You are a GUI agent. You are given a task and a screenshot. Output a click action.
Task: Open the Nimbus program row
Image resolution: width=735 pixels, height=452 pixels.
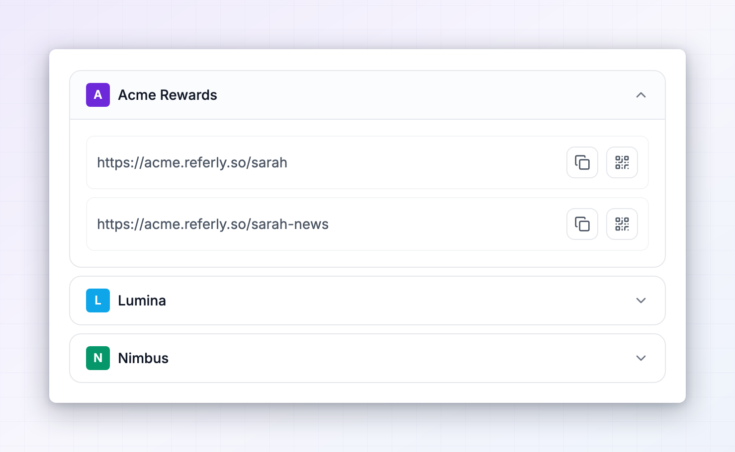pos(367,358)
